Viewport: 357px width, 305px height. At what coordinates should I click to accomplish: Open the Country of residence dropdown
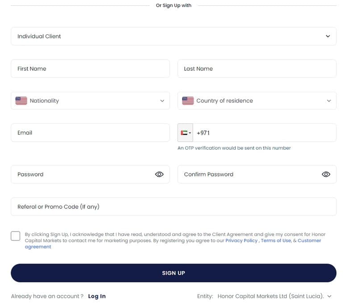(x=257, y=101)
